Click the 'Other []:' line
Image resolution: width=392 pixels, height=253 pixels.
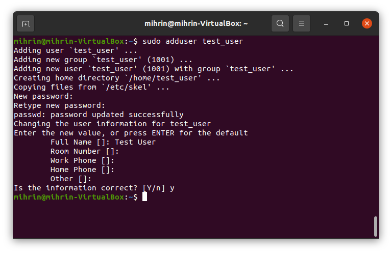pyautogui.click(x=71, y=179)
